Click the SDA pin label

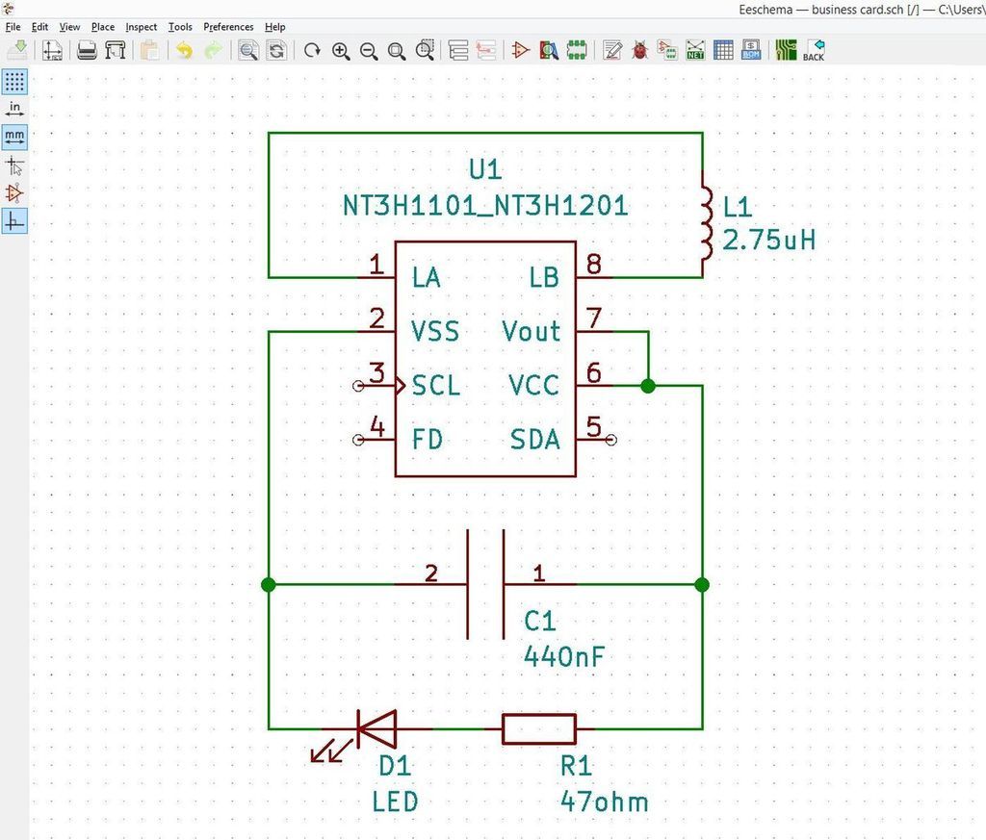click(x=534, y=439)
